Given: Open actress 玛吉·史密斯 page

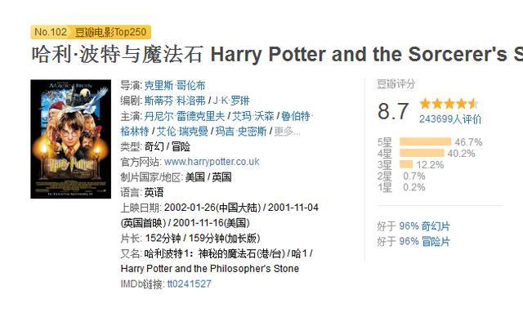Looking at the screenshot, I should coord(241,132).
